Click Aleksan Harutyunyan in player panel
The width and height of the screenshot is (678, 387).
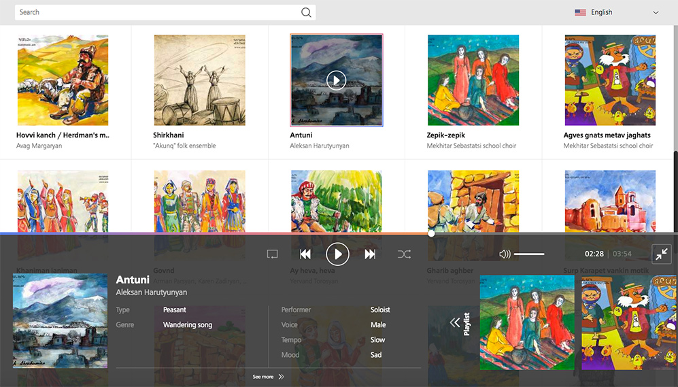click(x=152, y=292)
